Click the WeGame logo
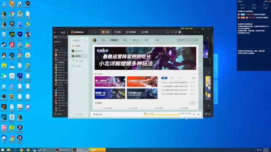Image resolution: width=271 pixels, height=152 pixels. pyautogui.click(x=77, y=32)
